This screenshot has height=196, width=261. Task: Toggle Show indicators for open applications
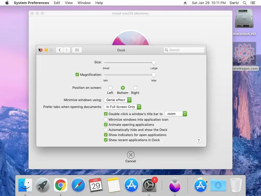pos(106,135)
